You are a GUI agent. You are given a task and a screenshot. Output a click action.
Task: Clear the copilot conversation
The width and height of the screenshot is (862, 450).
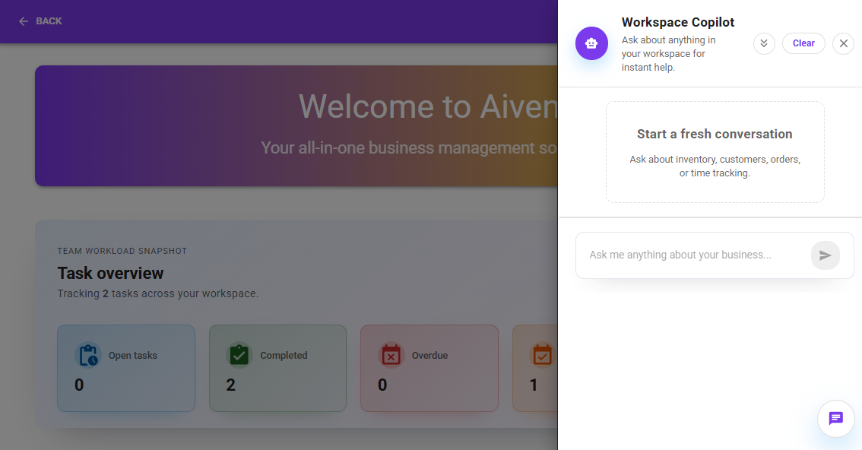point(803,43)
